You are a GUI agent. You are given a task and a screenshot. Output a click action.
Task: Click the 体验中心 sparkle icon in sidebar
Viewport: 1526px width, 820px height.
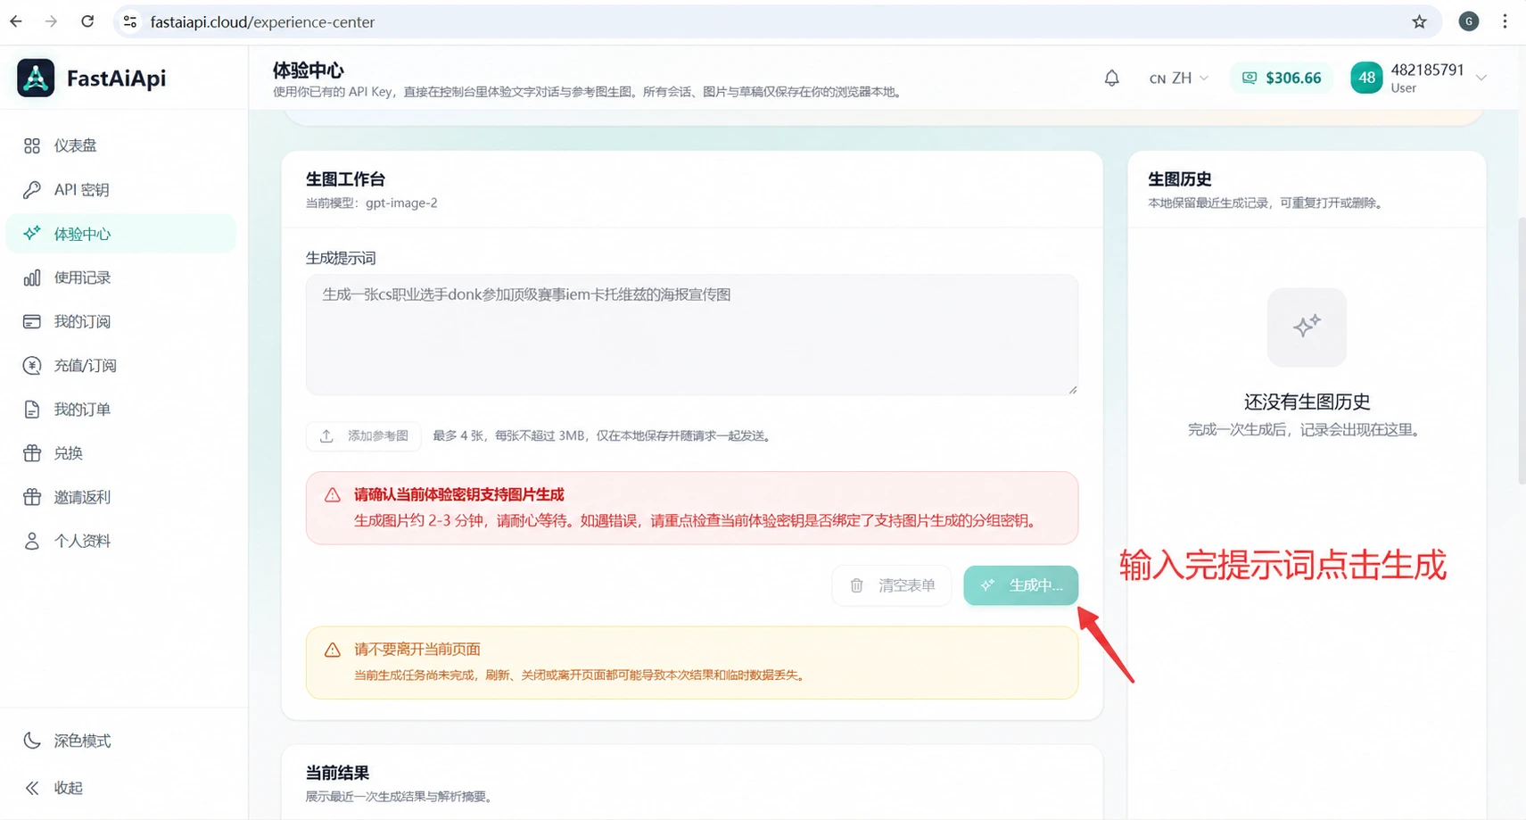[x=32, y=233]
